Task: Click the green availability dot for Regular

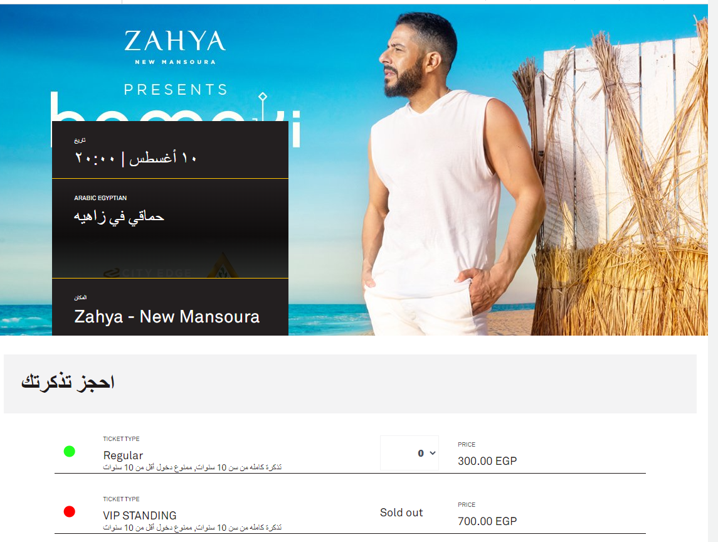Action: (x=69, y=451)
